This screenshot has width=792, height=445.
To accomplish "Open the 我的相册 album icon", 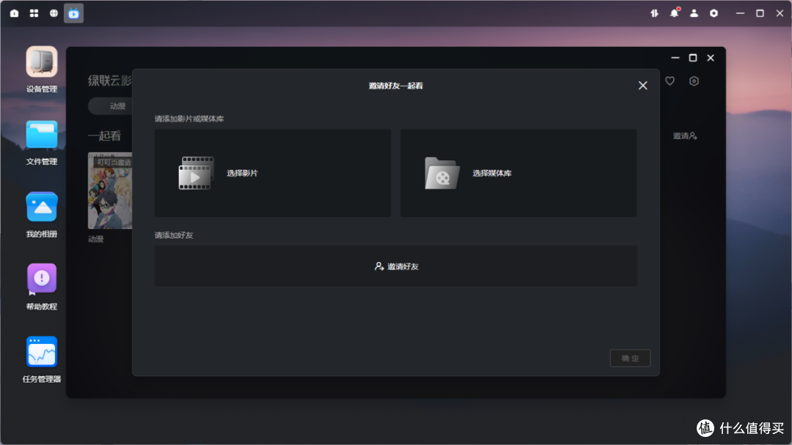I will click(x=41, y=207).
